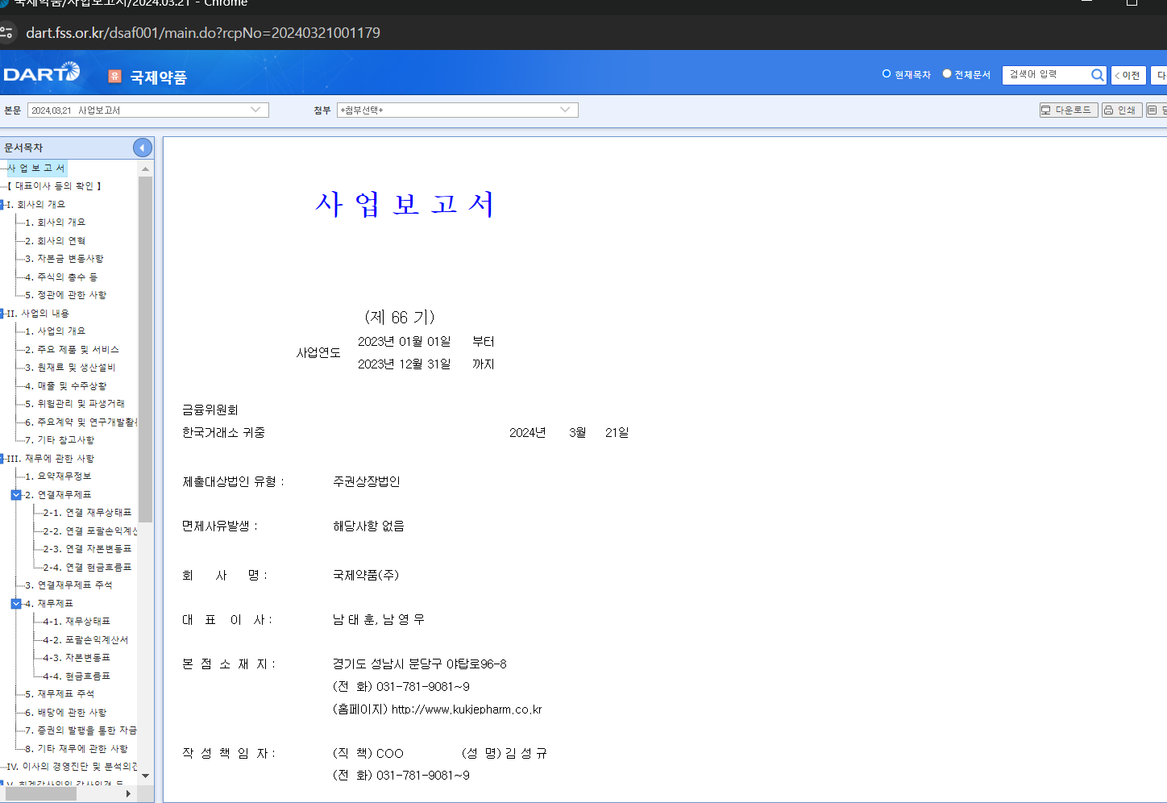The height and width of the screenshot is (803, 1167).
Task: Open 2-4. 연결 현금흐름표 item
Action: point(87,568)
